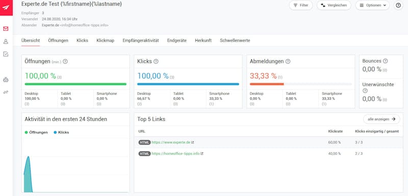
Task: Click the alle anzeigen button
Action: click(x=381, y=119)
